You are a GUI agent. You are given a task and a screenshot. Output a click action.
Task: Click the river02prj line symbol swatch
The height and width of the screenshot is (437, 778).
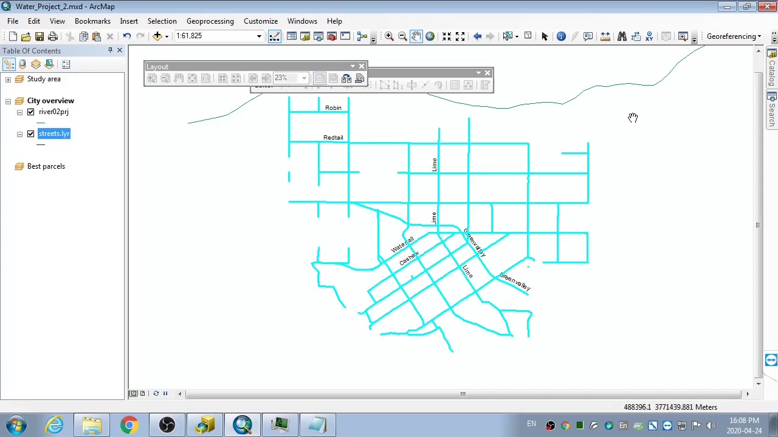point(41,123)
